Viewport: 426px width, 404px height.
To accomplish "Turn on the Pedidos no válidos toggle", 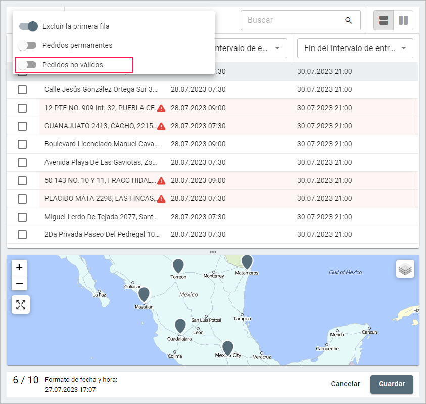I will (x=27, y=65).
